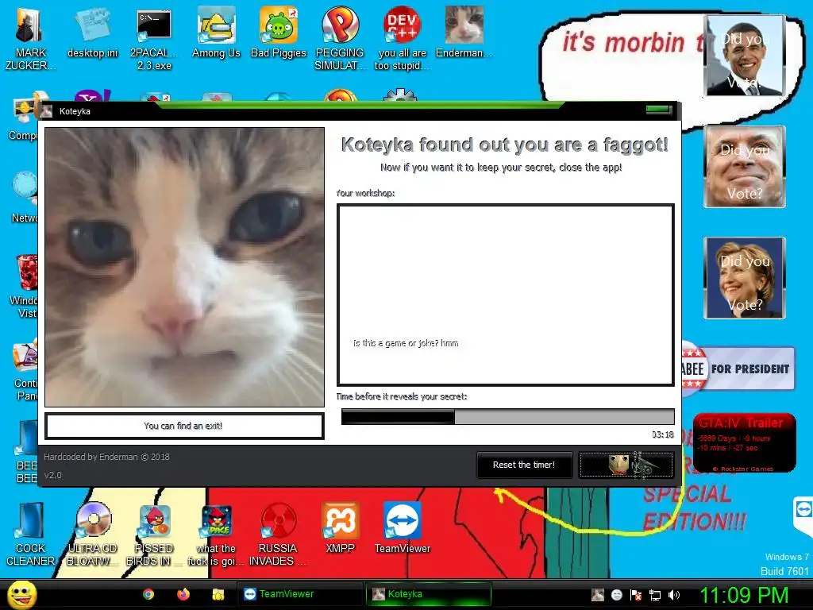Click the 'You can find an exit!' box

[184, 426]
